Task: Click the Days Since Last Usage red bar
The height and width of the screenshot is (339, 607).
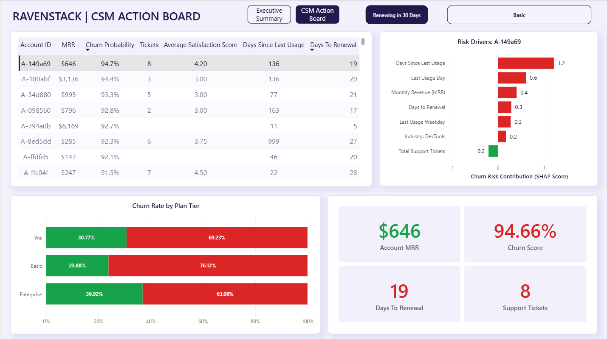Action: [x=526, y=63]
